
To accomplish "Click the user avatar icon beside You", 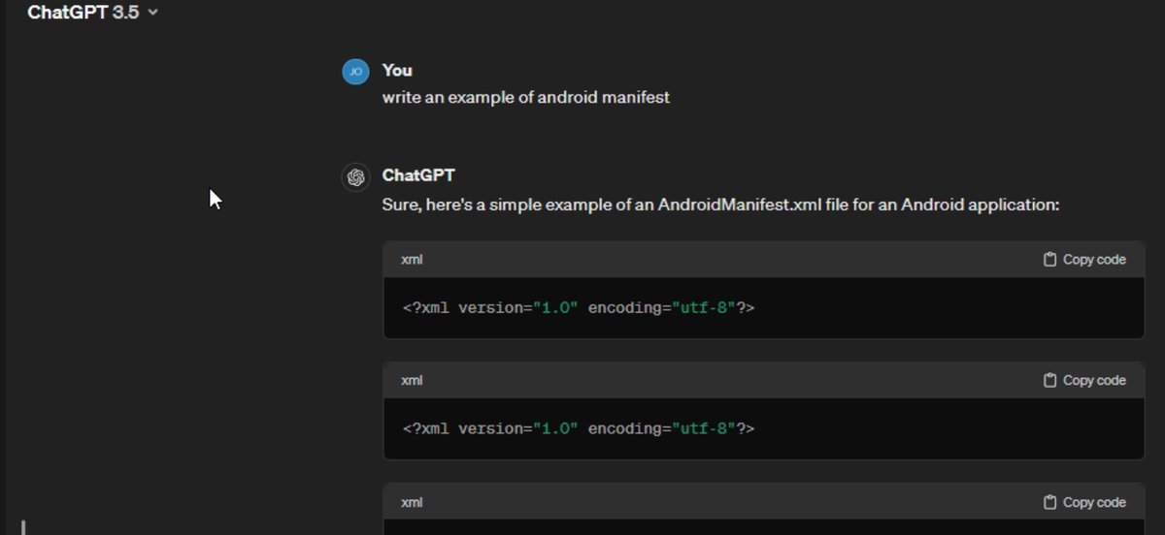I will coord(356,71).
